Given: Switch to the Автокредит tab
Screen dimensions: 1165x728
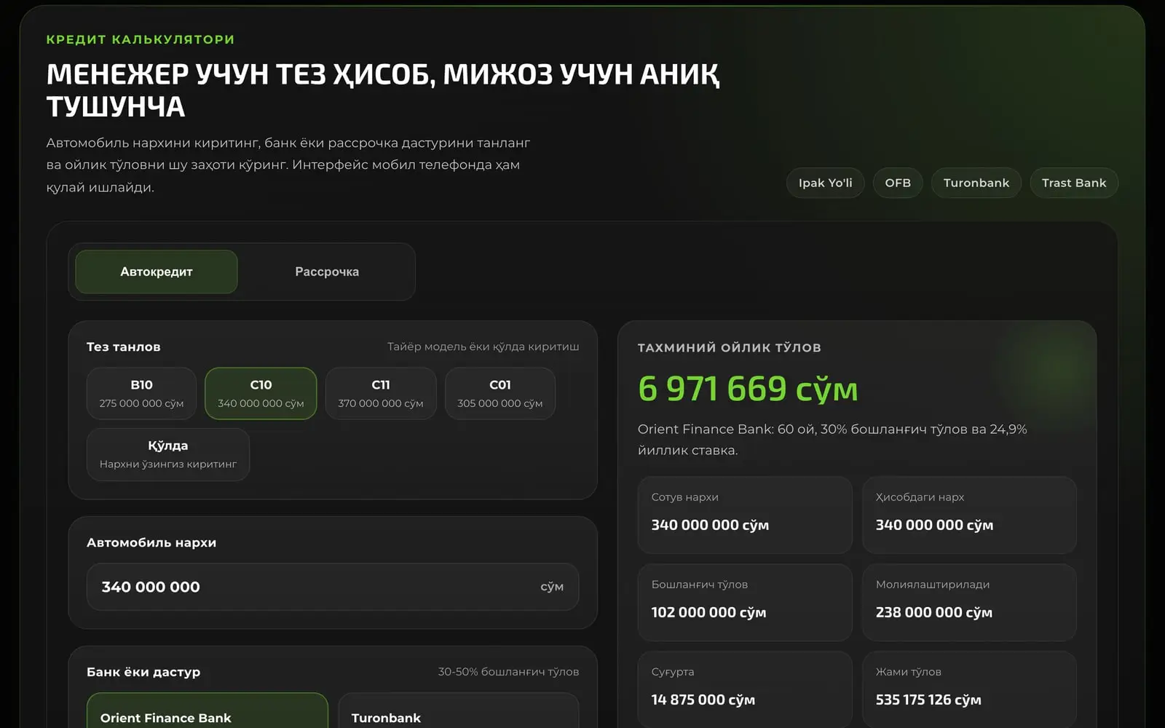Looking at the screenshot, I should [x=157, y=272].
